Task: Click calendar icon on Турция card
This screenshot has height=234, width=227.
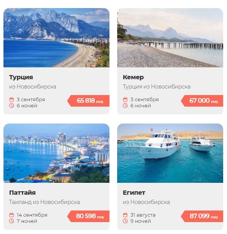Action: [12, 99]
